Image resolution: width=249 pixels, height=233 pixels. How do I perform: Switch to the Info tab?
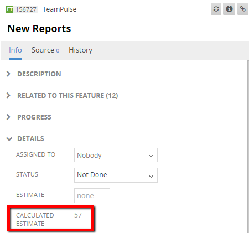(15, 50)
